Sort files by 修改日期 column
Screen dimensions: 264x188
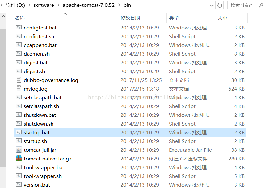130,18
